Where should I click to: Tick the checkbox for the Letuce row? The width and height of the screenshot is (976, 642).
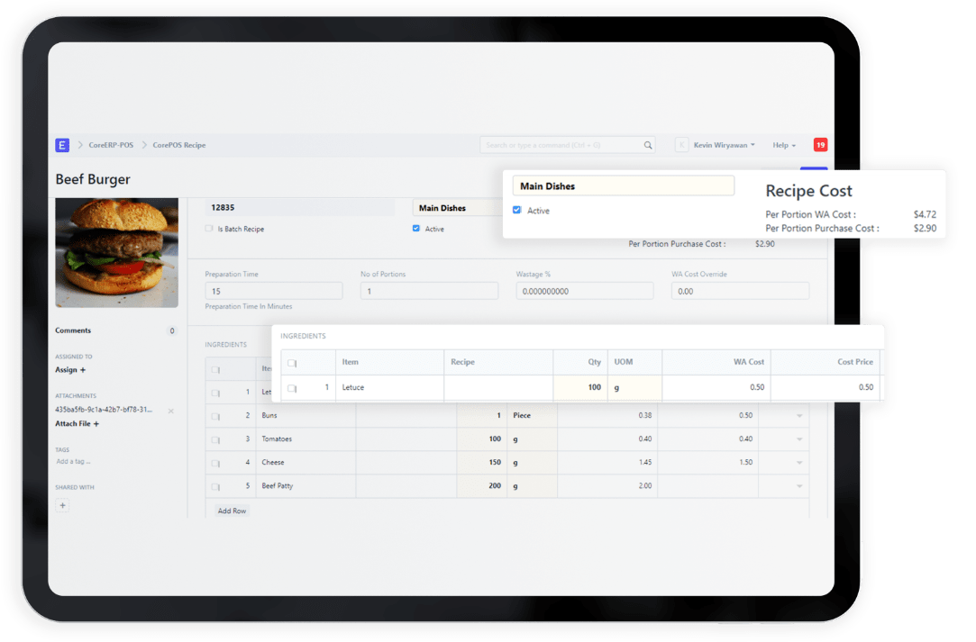pyautogui.click(x=292, y=388)
